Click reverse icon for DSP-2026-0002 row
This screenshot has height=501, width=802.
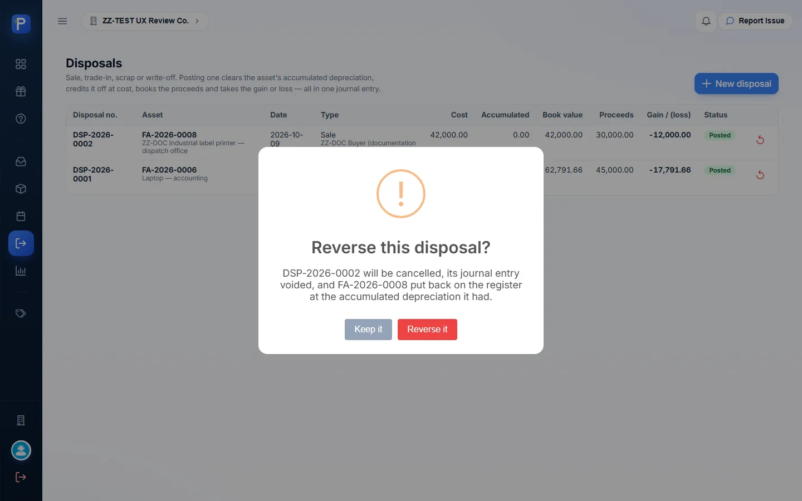tap(760, 140)
